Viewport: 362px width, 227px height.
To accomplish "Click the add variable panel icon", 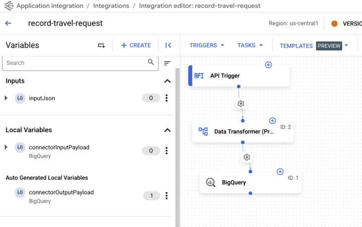I will click(x=101, y=45).
